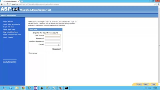Toggle the Active User checkbox
This screenshot has width=160, height=90.
(29, 53)
